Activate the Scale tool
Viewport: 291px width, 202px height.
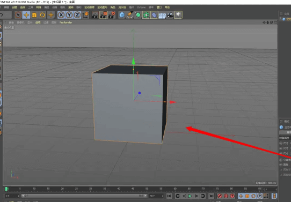pos(34,15)
